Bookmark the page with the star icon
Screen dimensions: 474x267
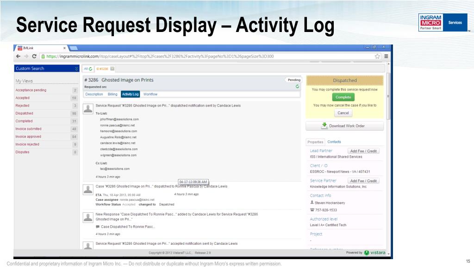377,56
